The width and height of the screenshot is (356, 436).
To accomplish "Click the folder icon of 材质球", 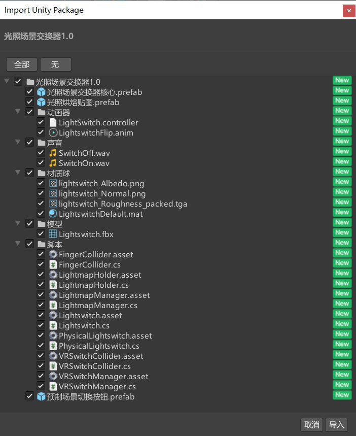I will click(x=42, y=173).
